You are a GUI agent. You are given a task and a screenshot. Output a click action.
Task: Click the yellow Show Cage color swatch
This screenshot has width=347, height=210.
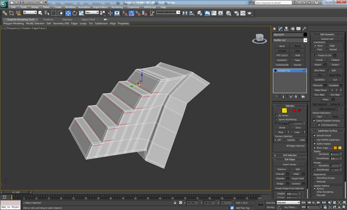click(340, 148)
